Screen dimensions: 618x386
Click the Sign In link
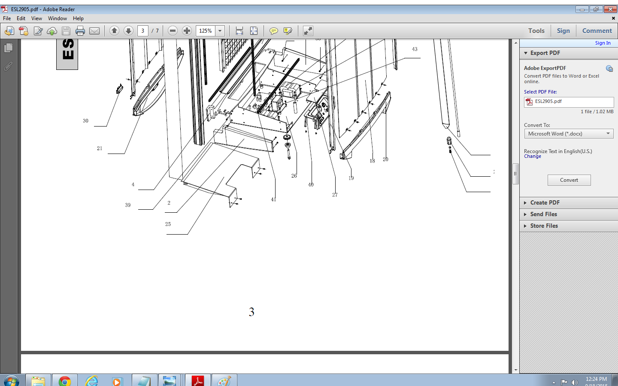click(x=603, y=43)
